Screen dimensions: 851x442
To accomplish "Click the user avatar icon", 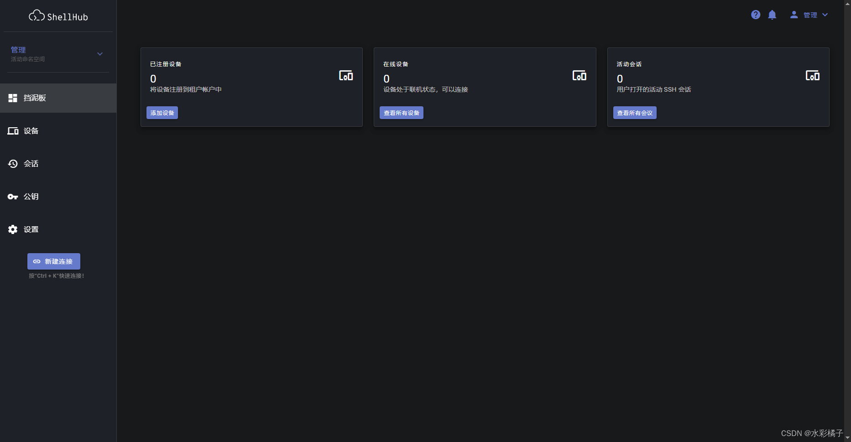I will [x=794, y=14].
